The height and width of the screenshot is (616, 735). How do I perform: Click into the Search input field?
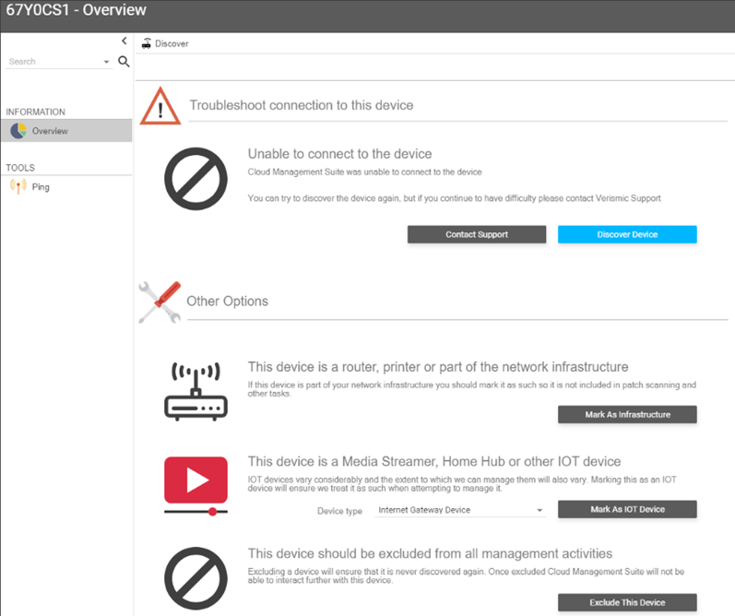(53, 62)
